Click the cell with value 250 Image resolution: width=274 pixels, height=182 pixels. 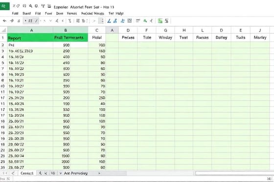70,81
